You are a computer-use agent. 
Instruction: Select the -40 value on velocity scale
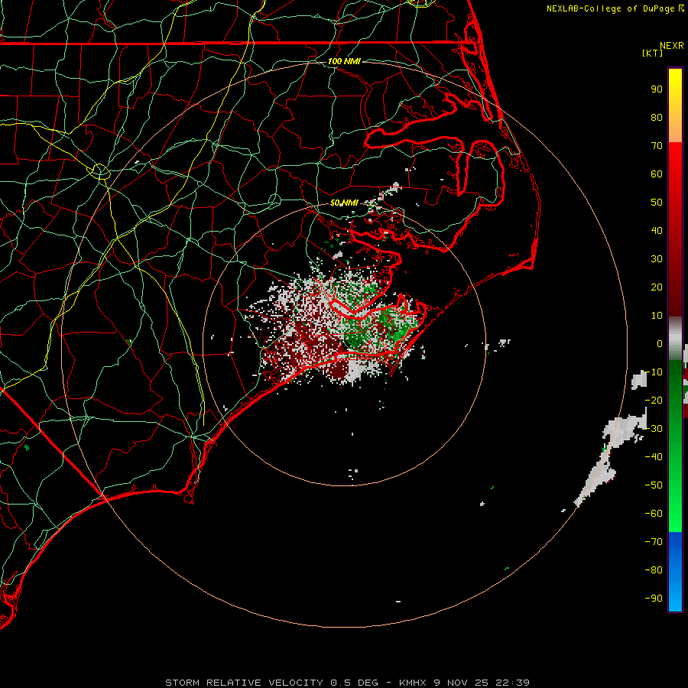654,457
